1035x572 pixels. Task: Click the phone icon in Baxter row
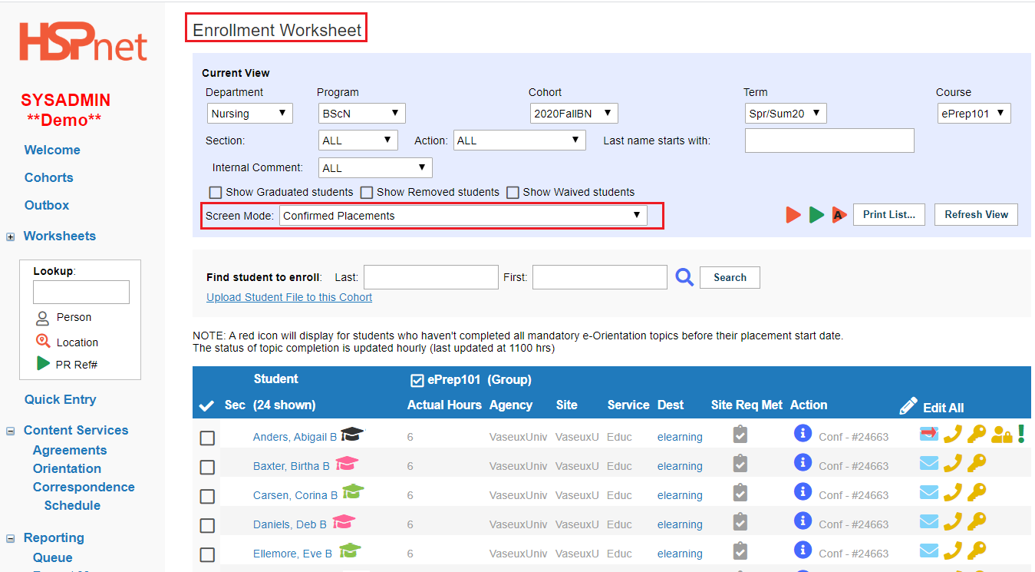point(952,463)
